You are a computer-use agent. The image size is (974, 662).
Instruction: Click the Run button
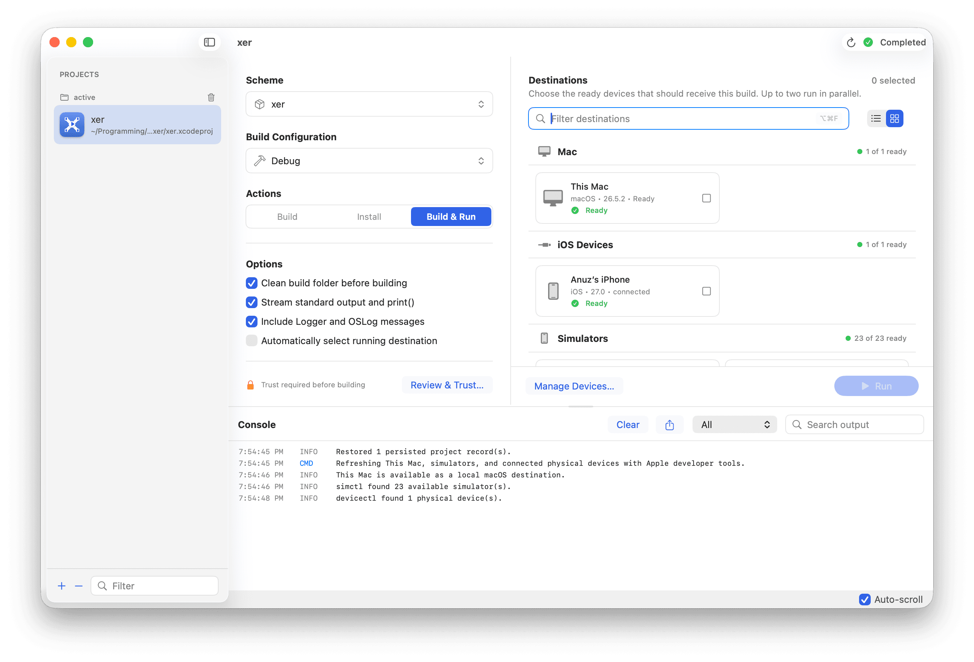[876, 386]
